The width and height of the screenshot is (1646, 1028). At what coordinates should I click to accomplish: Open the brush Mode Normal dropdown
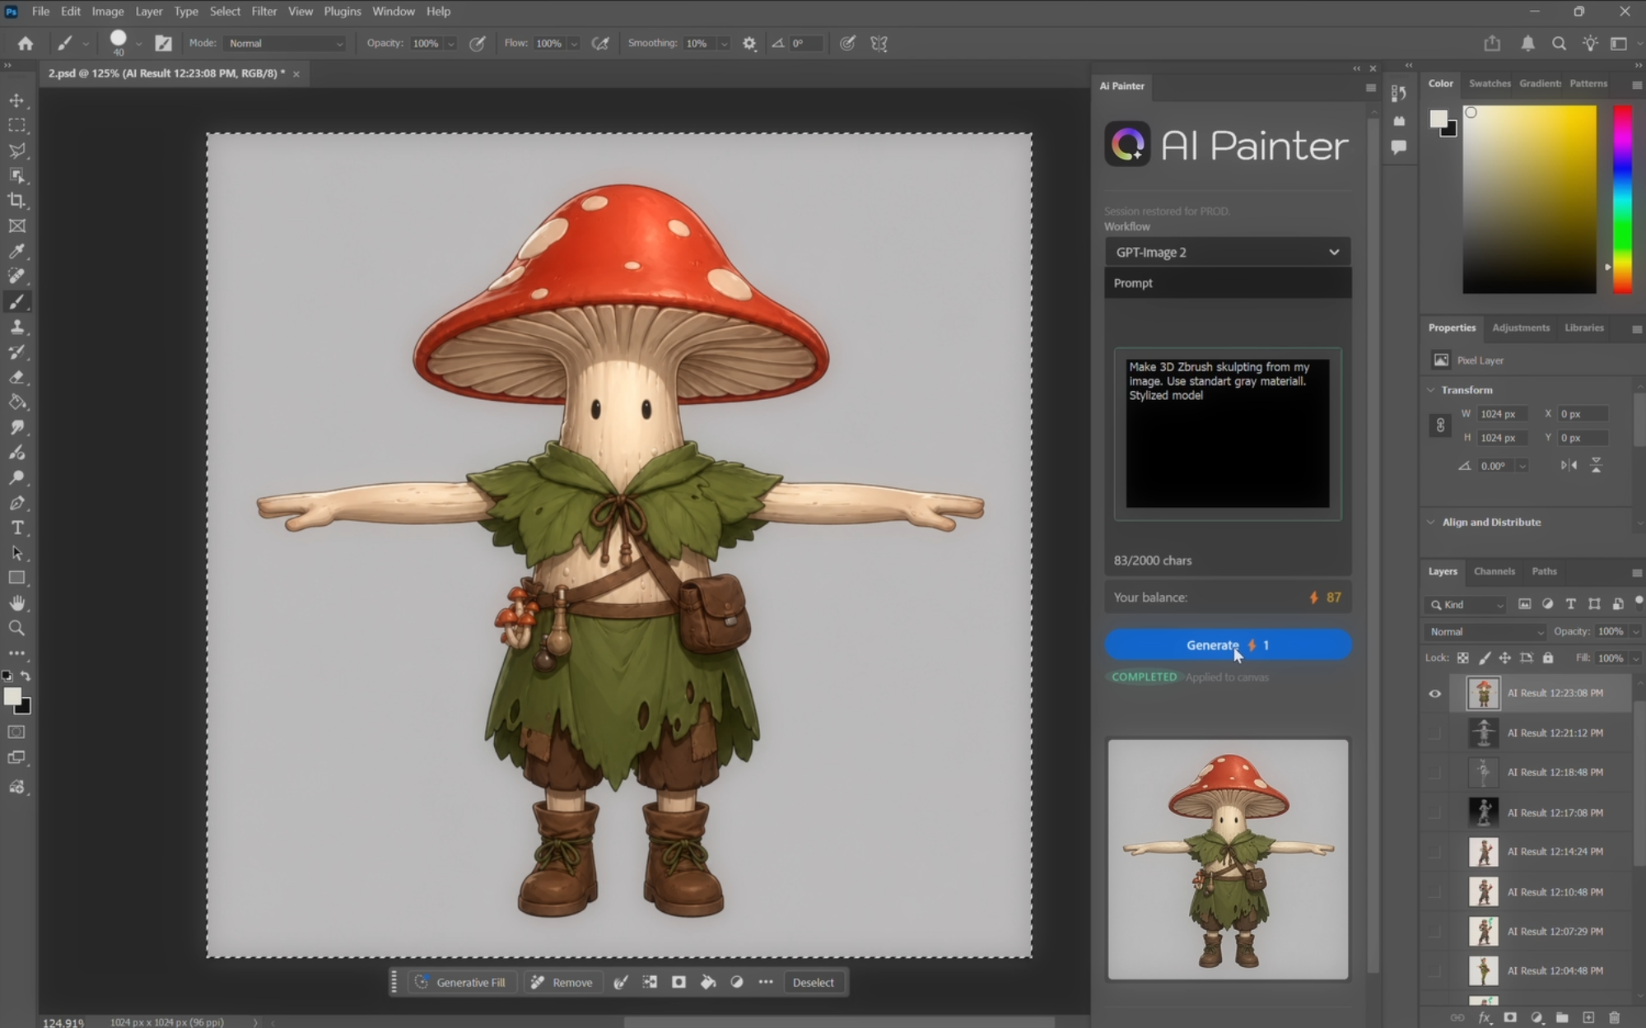click(x=285, y=44)
